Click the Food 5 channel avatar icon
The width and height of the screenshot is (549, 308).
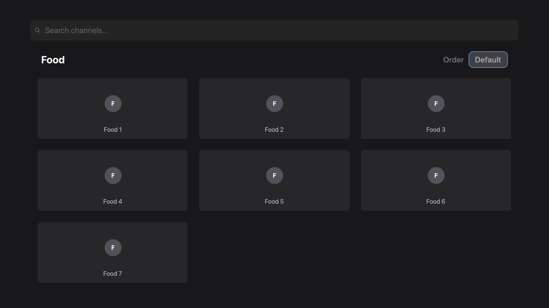tap(274, 175)
